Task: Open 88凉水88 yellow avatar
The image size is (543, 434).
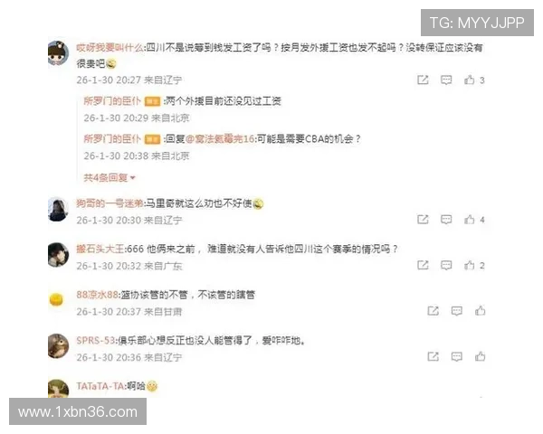Action: 56,299
